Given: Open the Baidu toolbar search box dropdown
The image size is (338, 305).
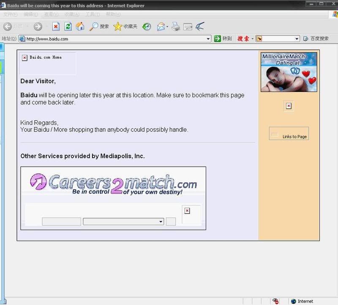Looking at the screenshot, I should (x=297, y=39).
